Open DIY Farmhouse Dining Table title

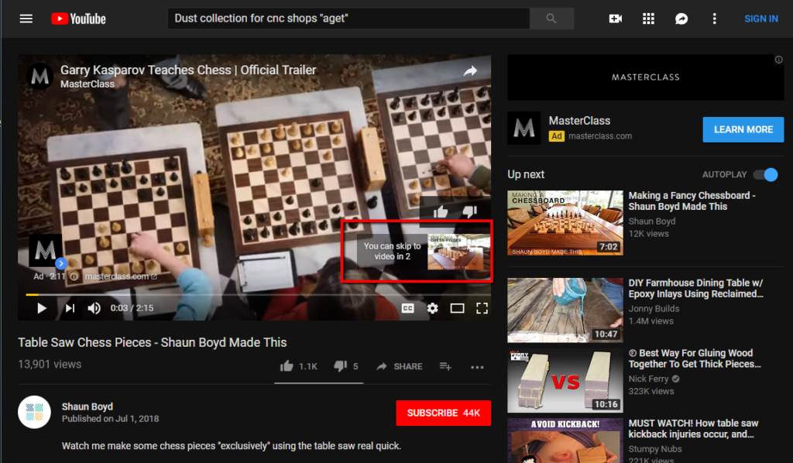click(x=695, y=288)
